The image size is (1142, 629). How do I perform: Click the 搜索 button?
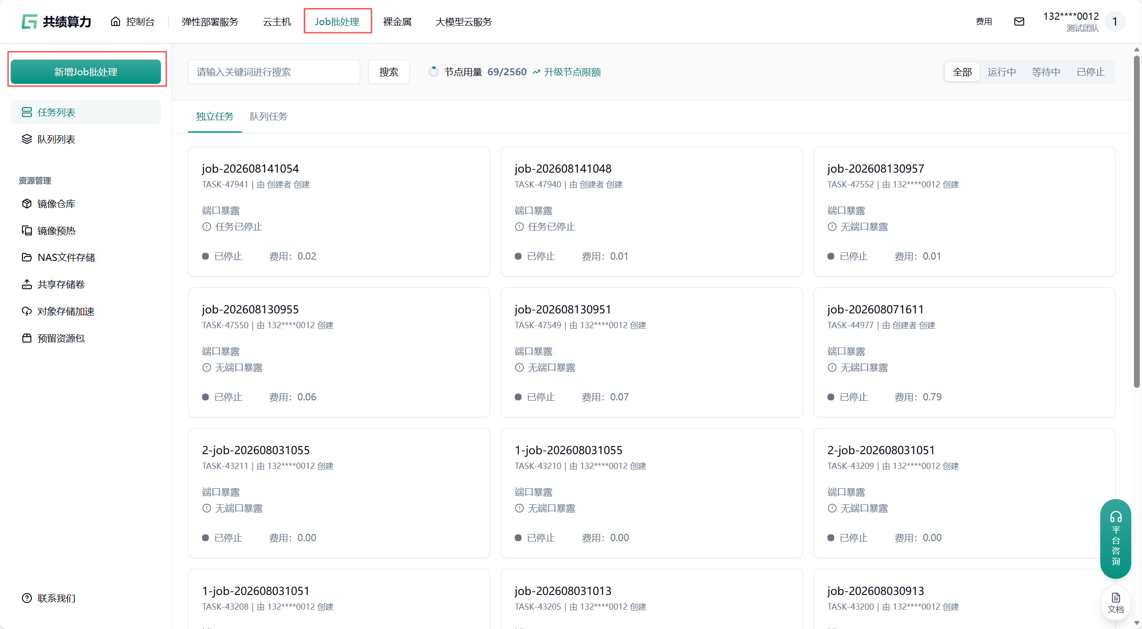click(x=389, y=72)
